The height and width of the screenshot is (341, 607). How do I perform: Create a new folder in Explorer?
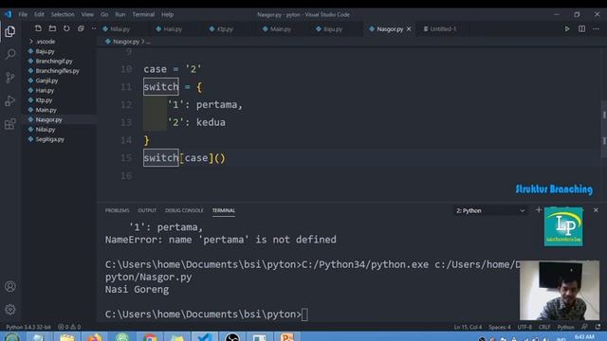(52, 28)
